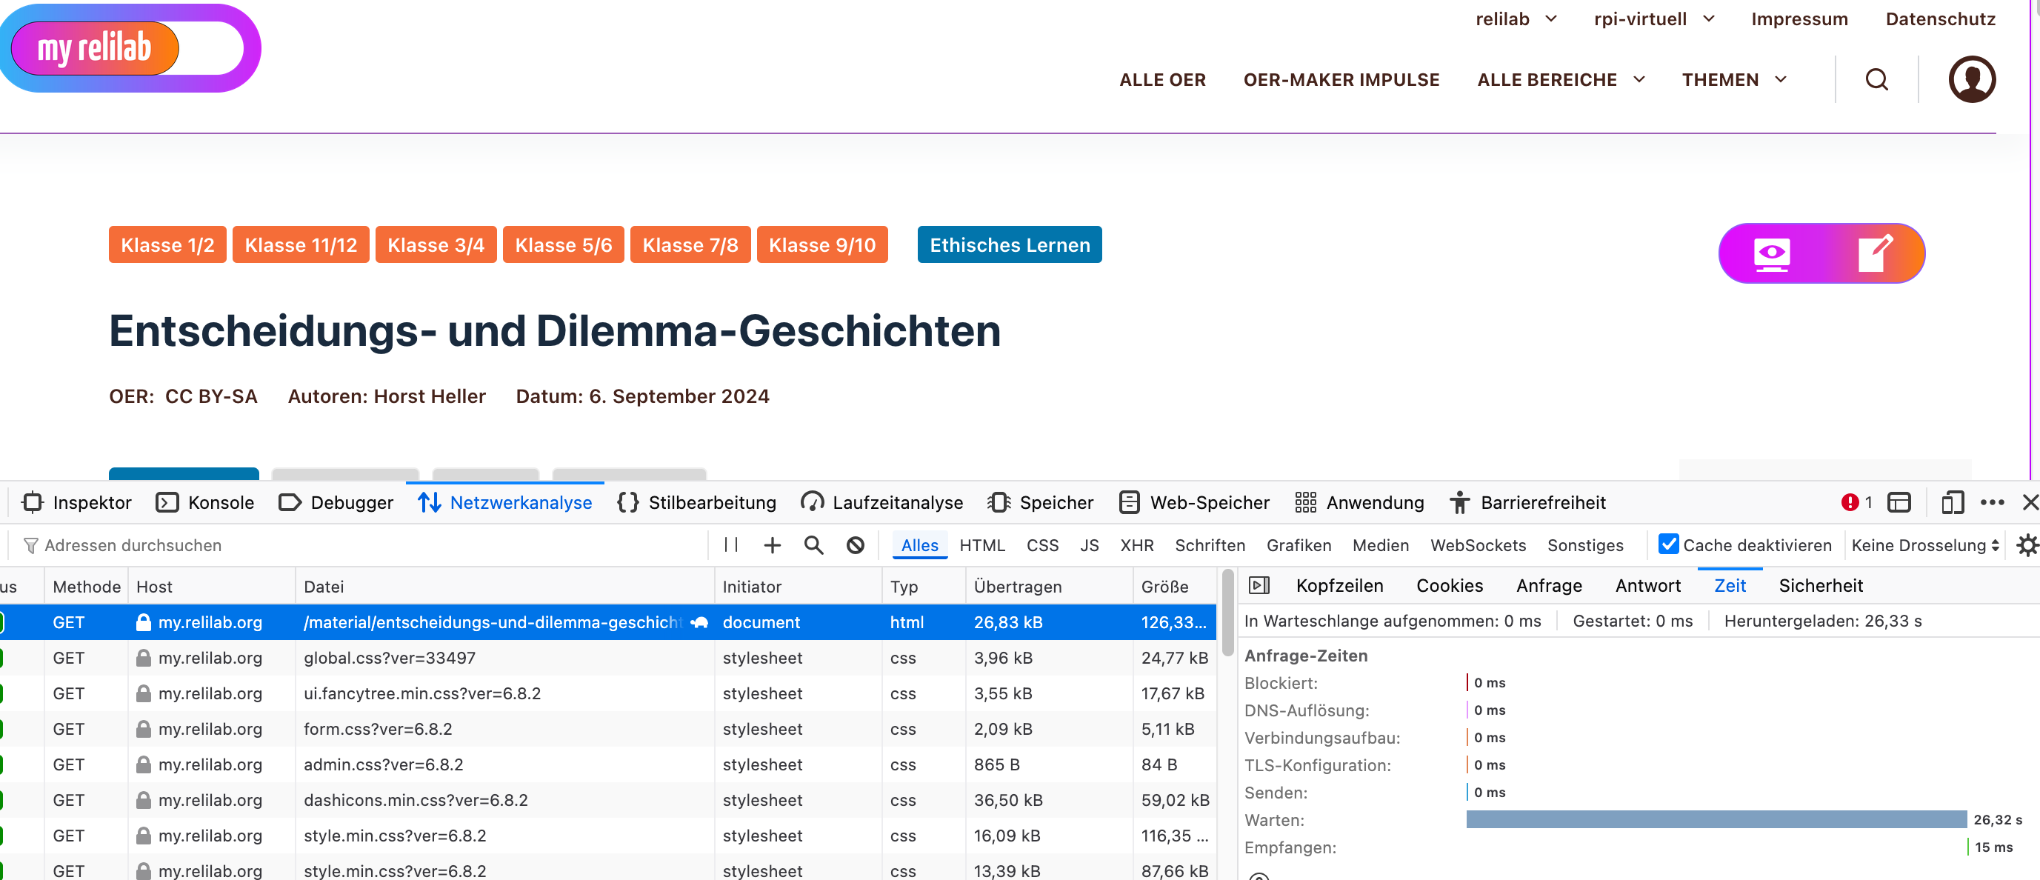Open Keine Drosselung throttling dropdown

(1924, 545)
